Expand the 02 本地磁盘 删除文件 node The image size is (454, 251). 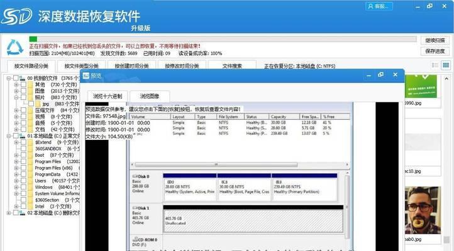click(x=9, y=213)
